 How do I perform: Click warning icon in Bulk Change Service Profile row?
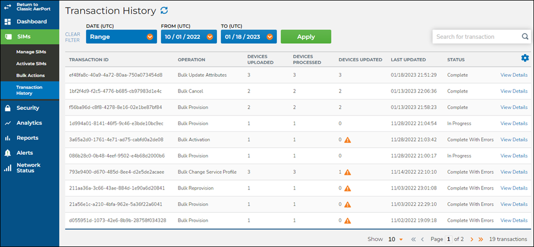[347, 172]
